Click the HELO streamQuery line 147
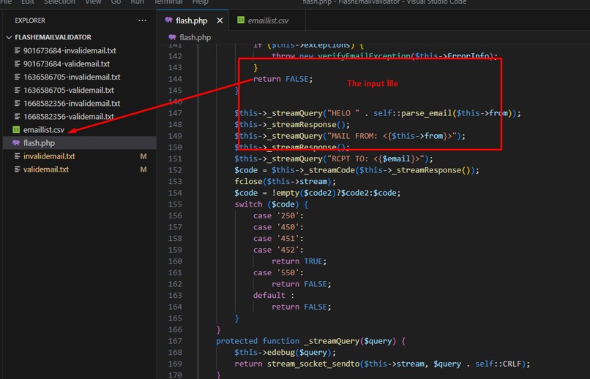 (378, 113)
